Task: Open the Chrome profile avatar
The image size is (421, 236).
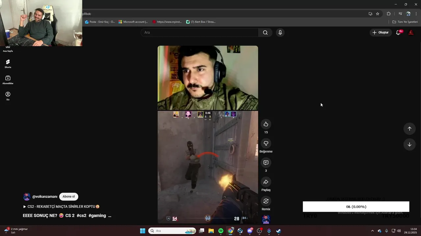Action: 408,14
